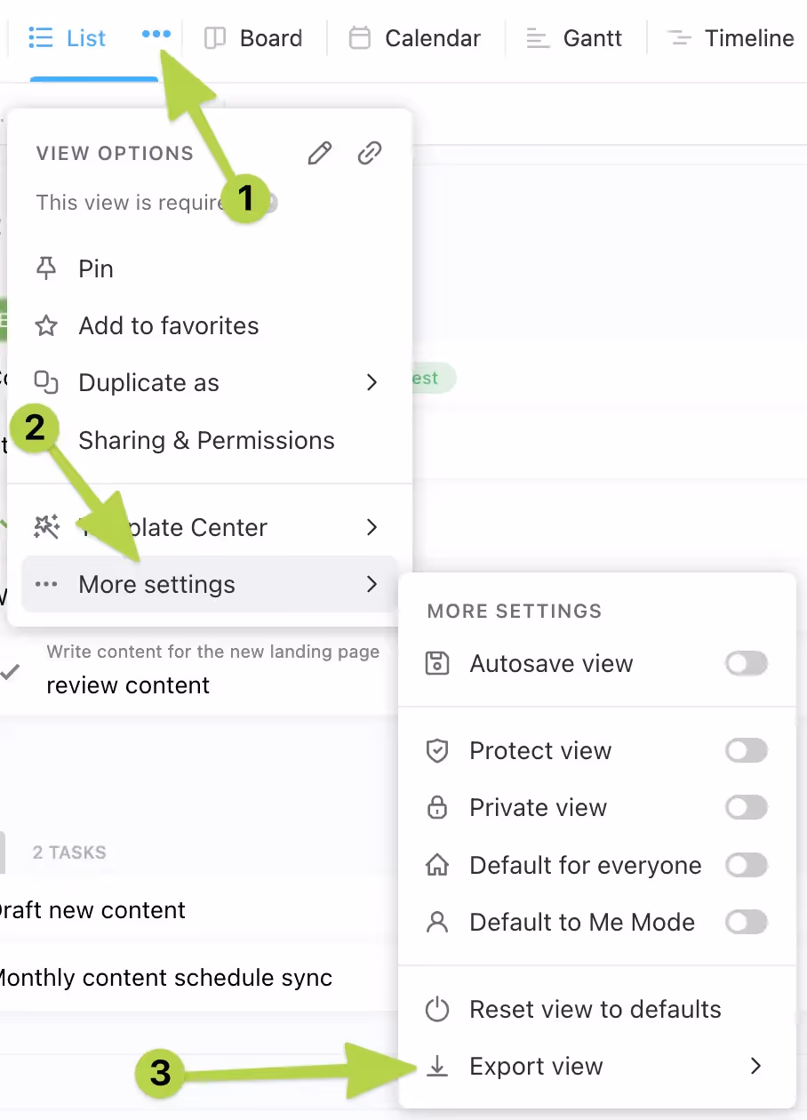The image size is (807, 1120).
Task: Click the pin icon next to Pin
Action: 44,268
